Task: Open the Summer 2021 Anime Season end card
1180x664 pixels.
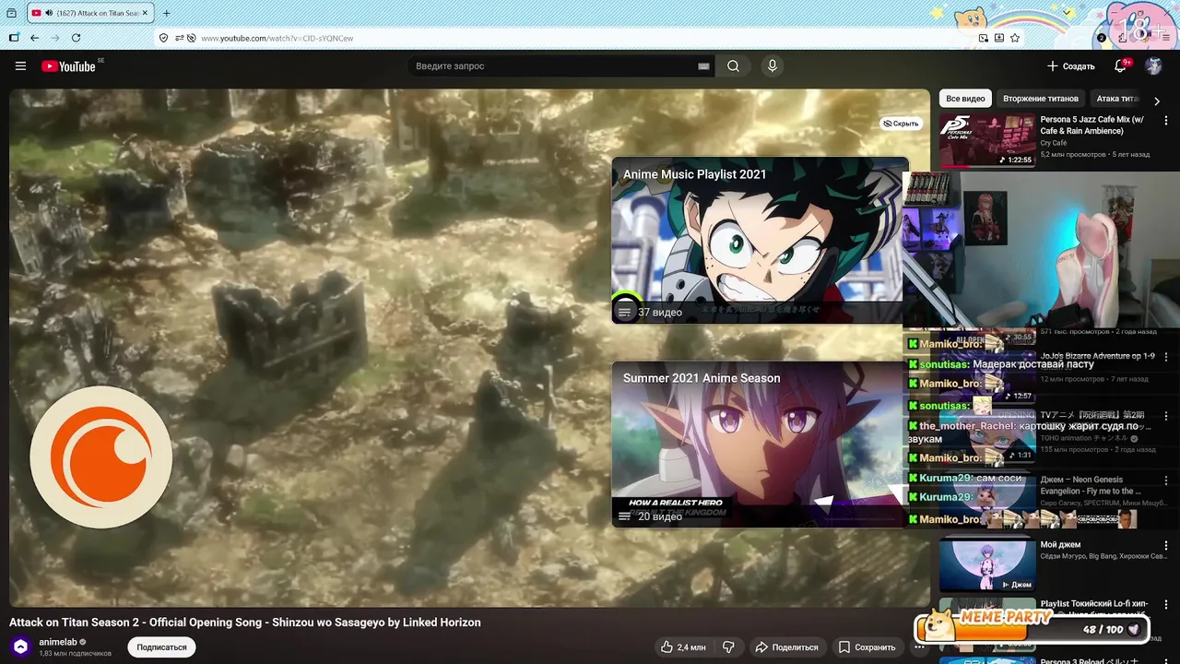Action: pos(760,445)
